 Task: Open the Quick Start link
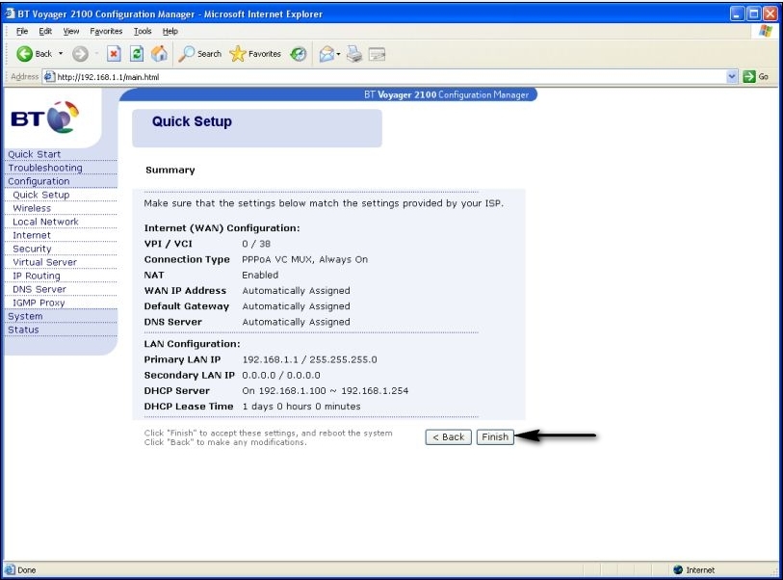34,154
